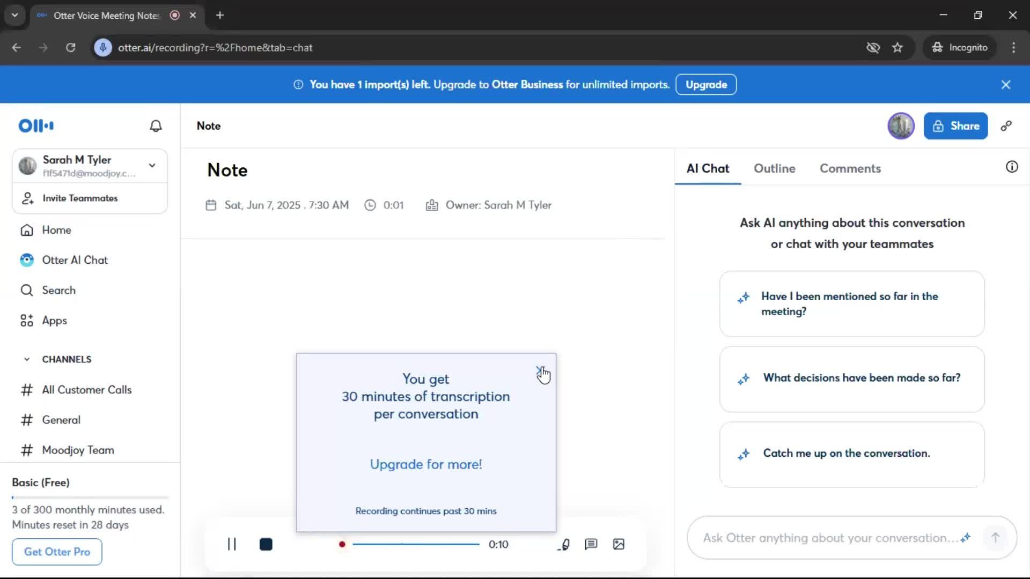The width and height of the screenshot is (1030, 579).
Task: Click the Basic (Free) plan label
Action: (x=41, y=482)
